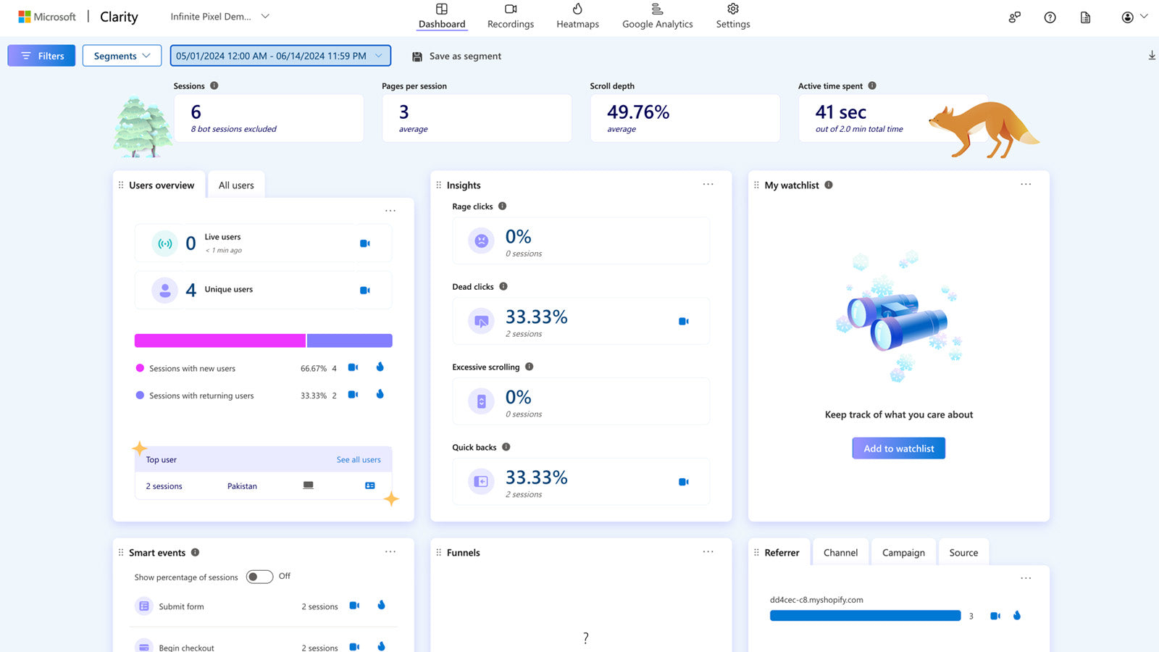The height and width of the screenshot is (652, 1159).
Task: Open the help question mark icon
Action: point(1050,17)
